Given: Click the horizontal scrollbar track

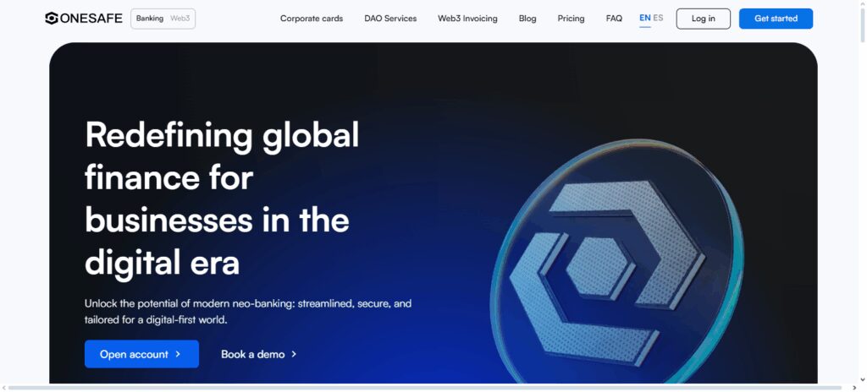Looking at the screenshot, I should point(425,388).
